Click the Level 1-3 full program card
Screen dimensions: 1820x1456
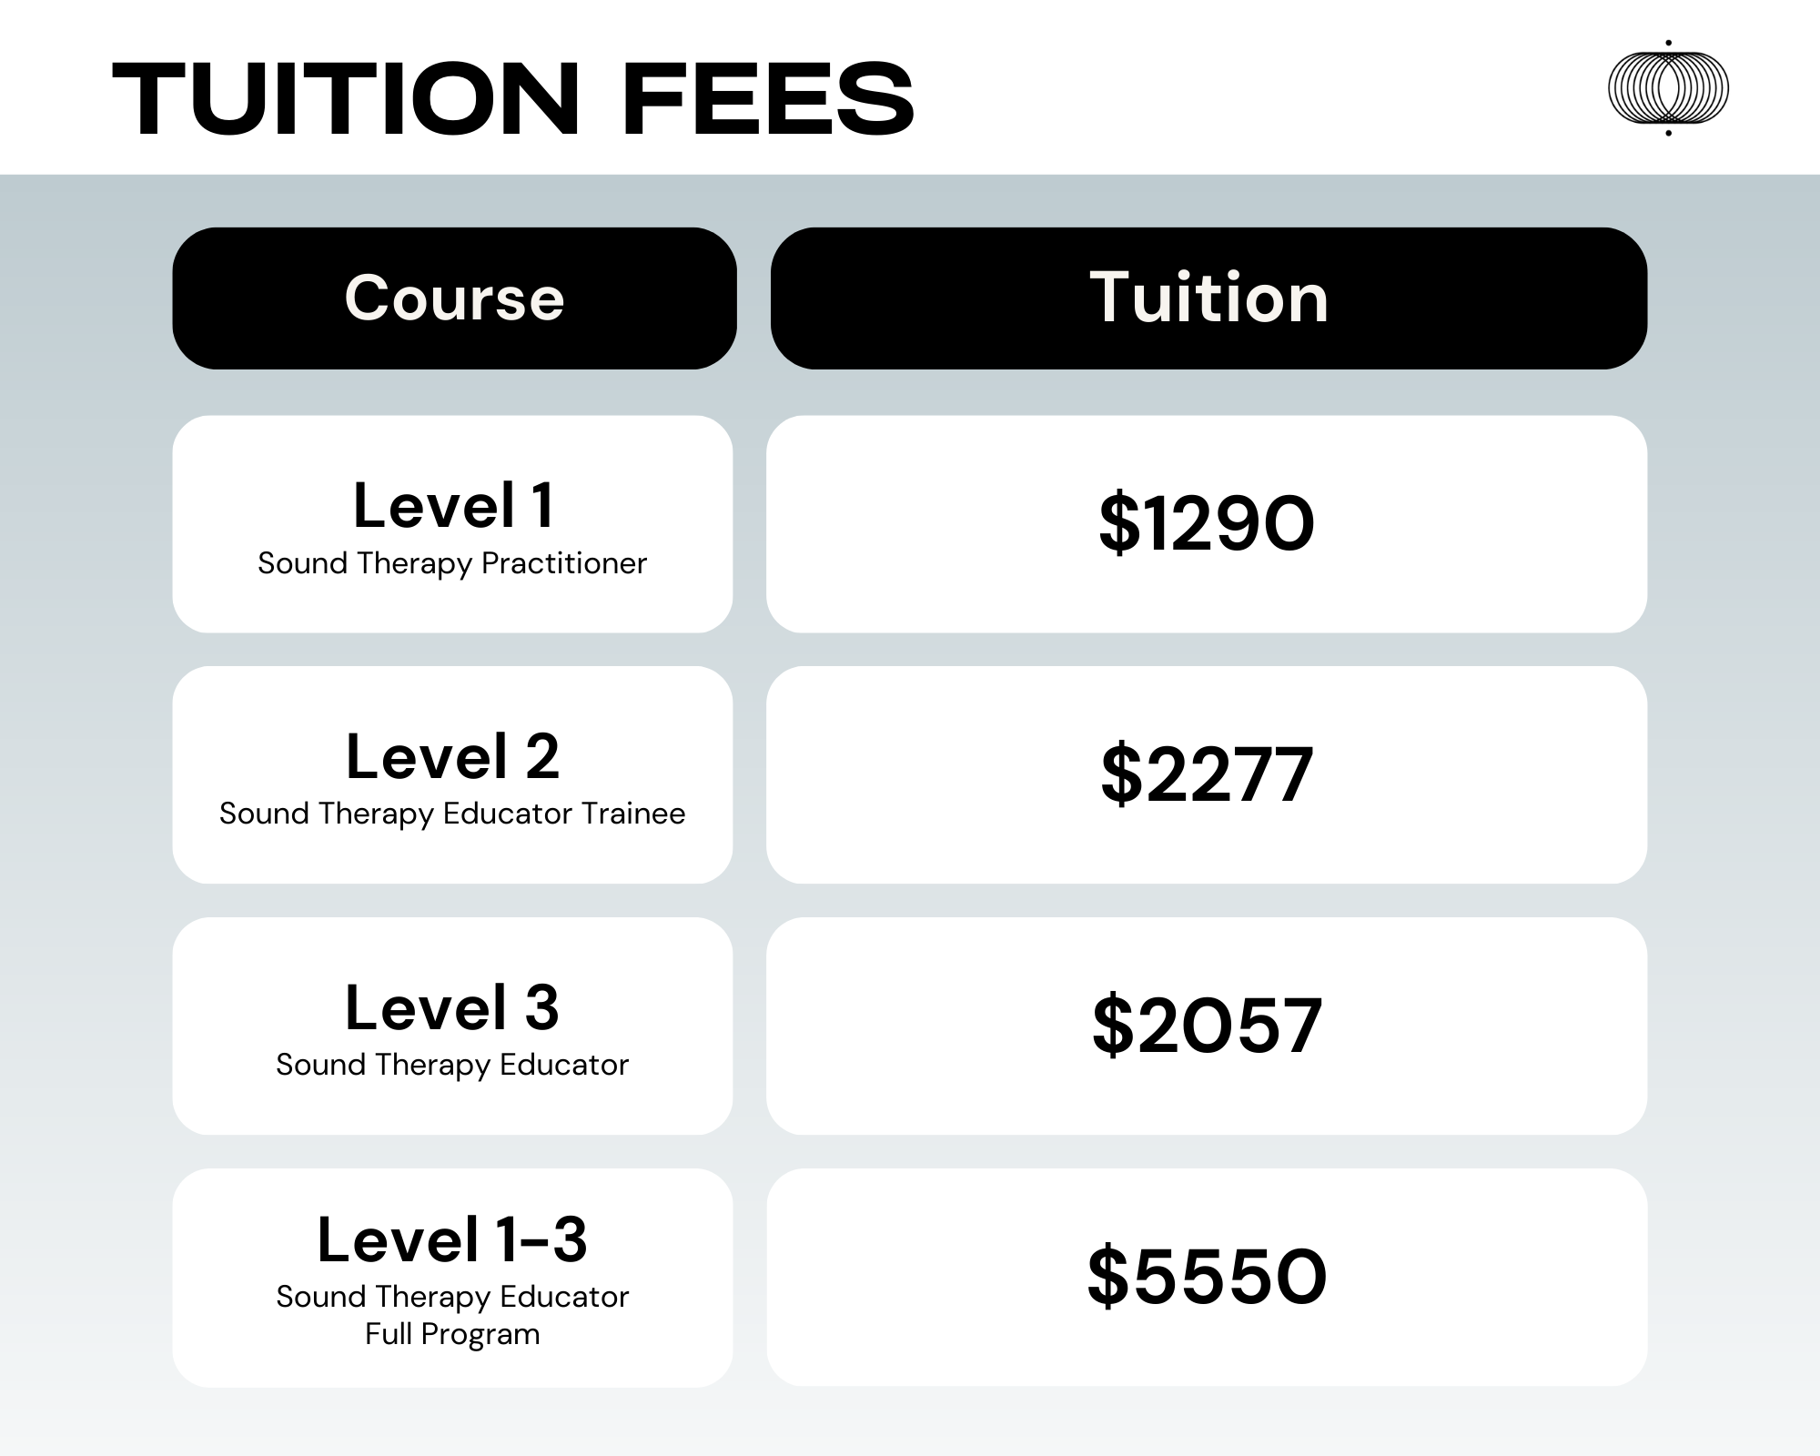click(x=452, y=1278)
